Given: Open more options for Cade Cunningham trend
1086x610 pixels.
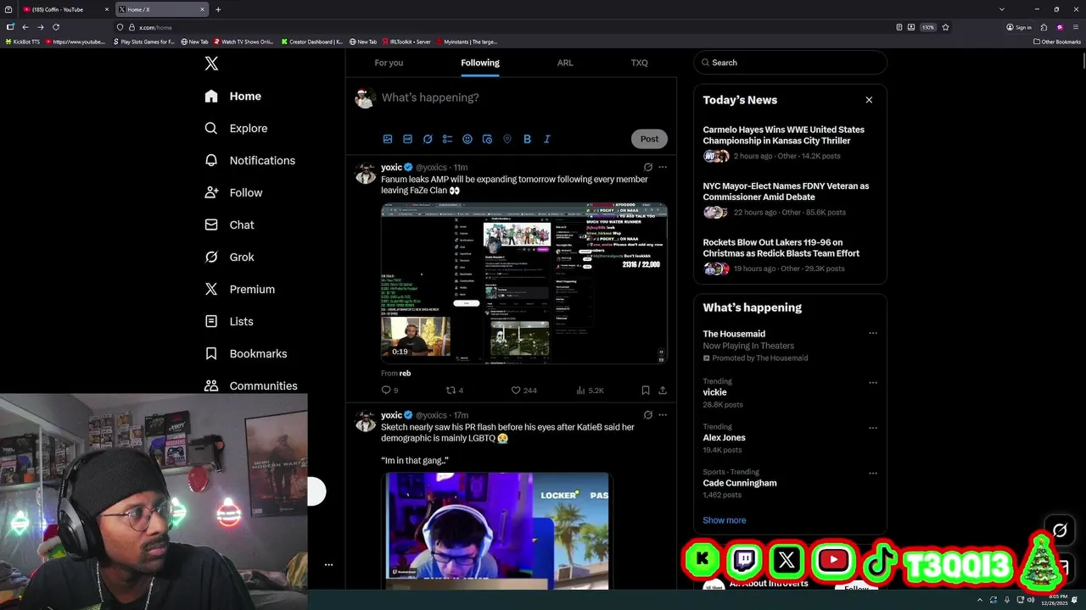Looking at the screenshot, I should tap(873, 473).
